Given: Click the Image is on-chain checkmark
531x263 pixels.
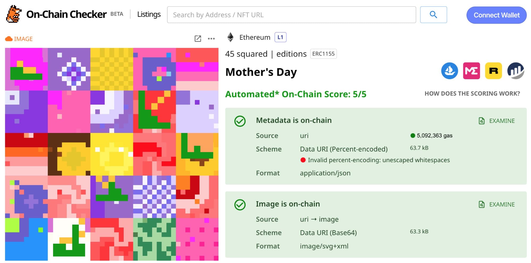Looking at the screenshot, I should pyautogui.click(x=240, y=205).
